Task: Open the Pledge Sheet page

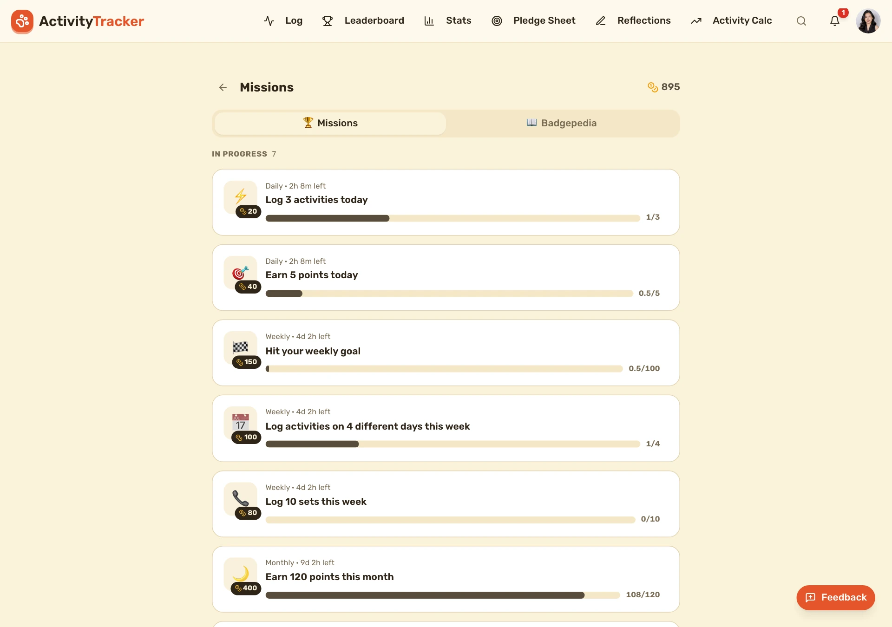Action: coord(533,20)
